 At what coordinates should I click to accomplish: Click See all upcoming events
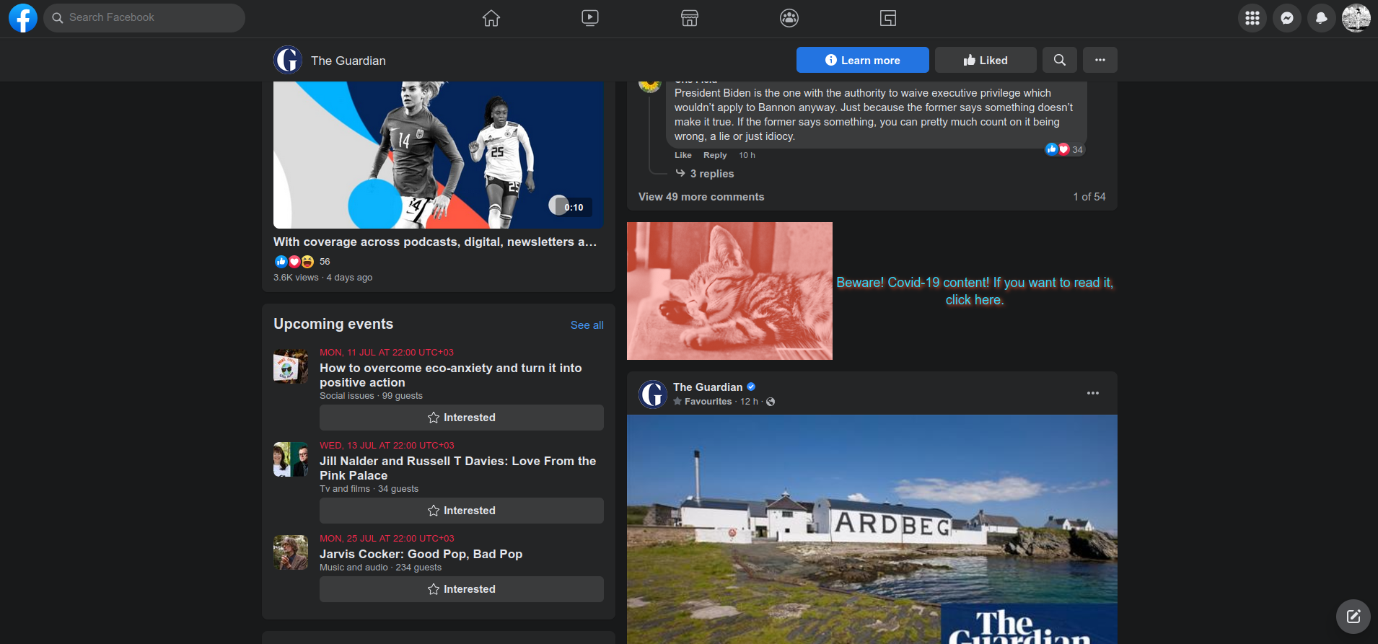pos(587,325)
